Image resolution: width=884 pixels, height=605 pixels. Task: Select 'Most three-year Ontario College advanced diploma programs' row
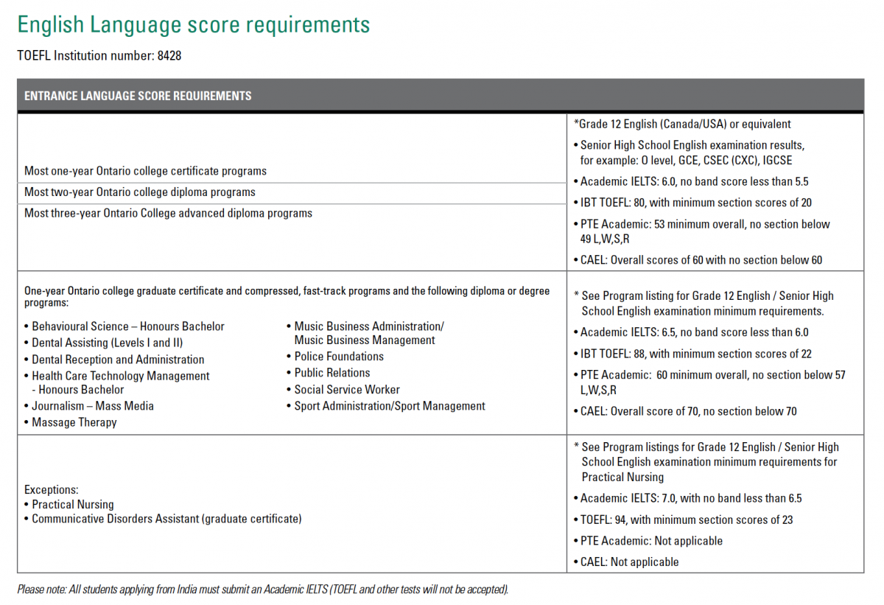coord(292,214)
